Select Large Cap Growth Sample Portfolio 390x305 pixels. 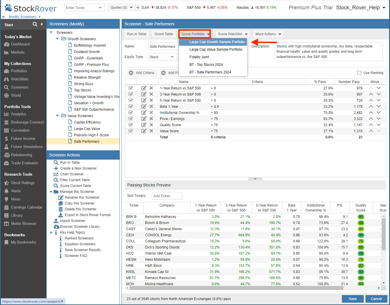(213, 42)
